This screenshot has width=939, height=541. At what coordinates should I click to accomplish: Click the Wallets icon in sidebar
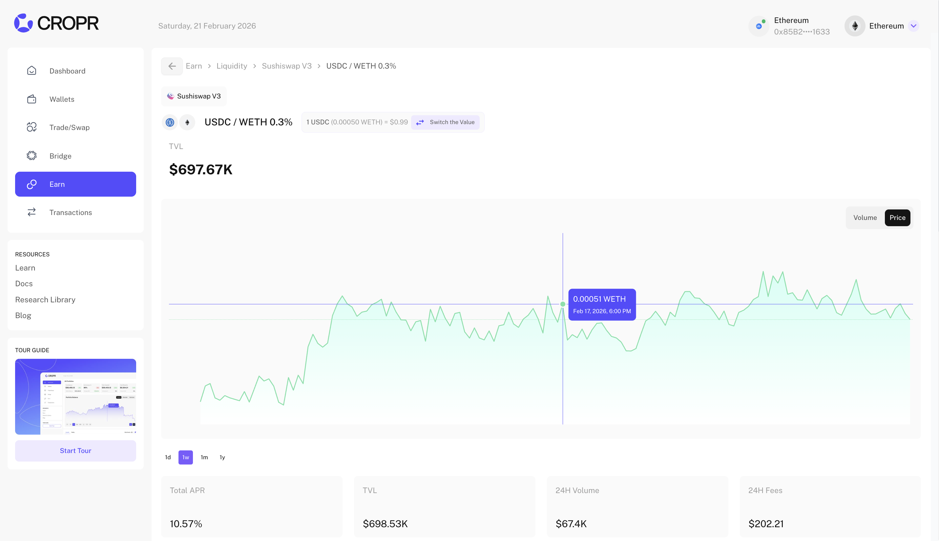click(x=31, y=99)
